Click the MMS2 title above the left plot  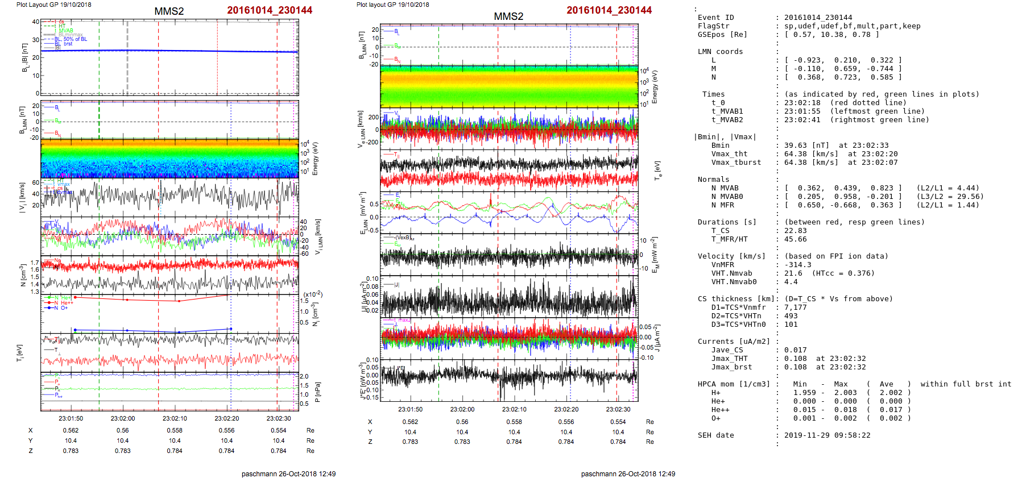tap(169, 11)
